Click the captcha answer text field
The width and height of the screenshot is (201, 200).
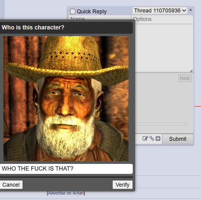pos(66,169)
